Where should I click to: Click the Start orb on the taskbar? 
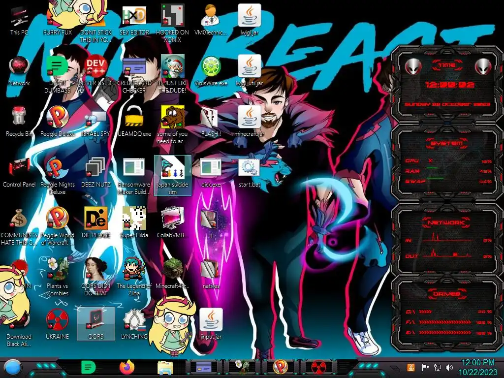click(x=12, y=367)
